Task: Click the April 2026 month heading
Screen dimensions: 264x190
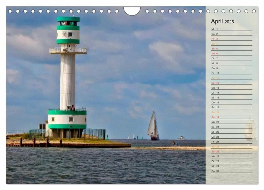Action: pos(222,21)
